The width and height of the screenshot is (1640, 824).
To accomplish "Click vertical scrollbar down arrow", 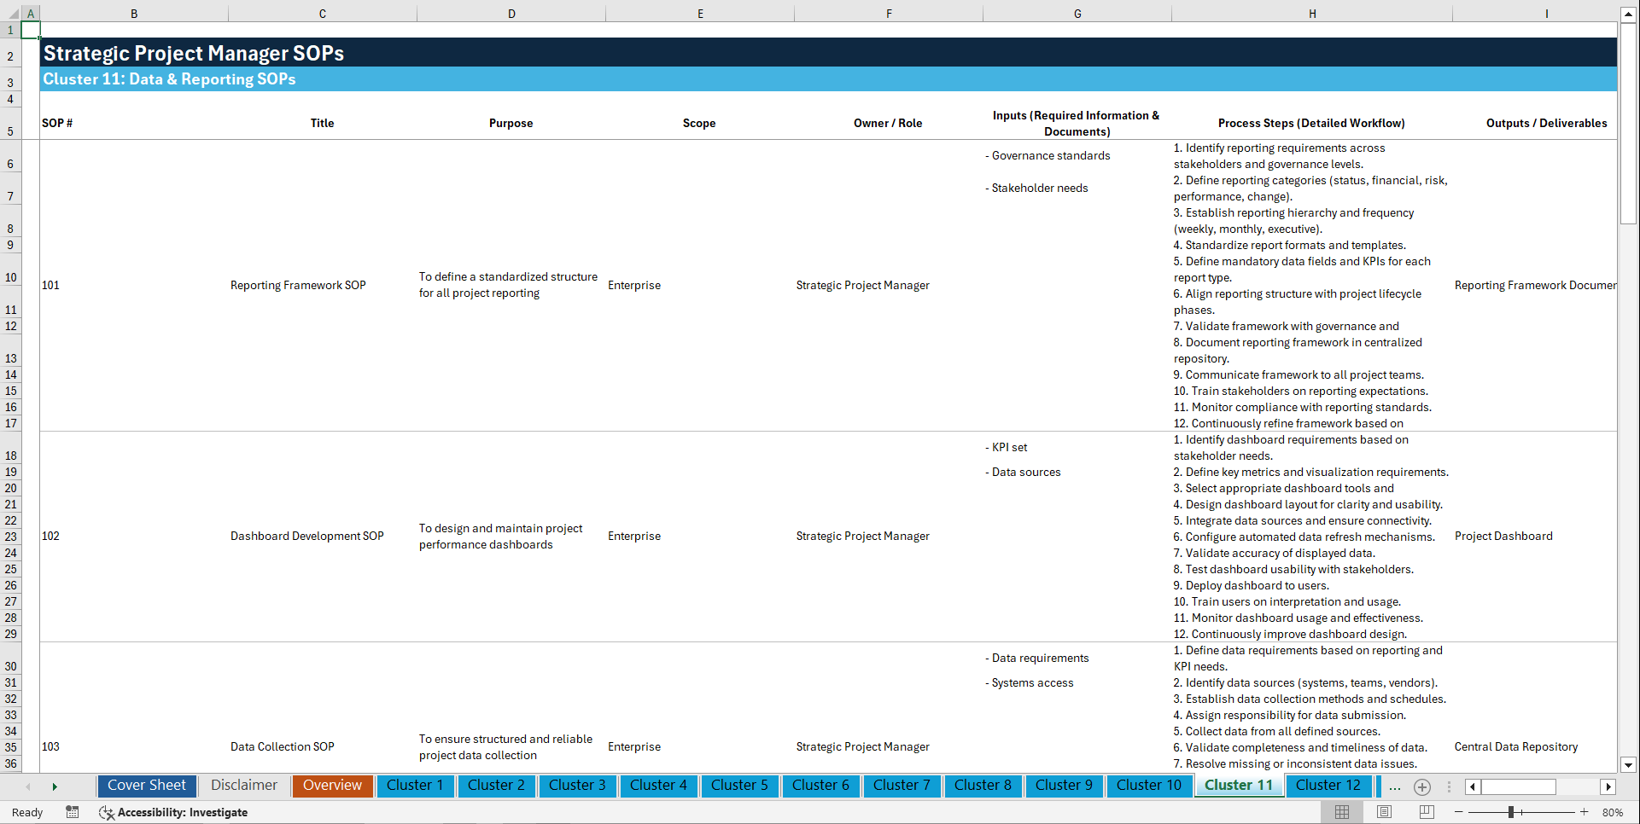I will coord(1628,765).
